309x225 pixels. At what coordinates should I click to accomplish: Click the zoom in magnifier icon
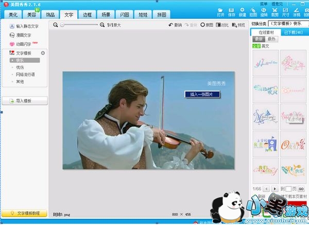pos(102,25)
